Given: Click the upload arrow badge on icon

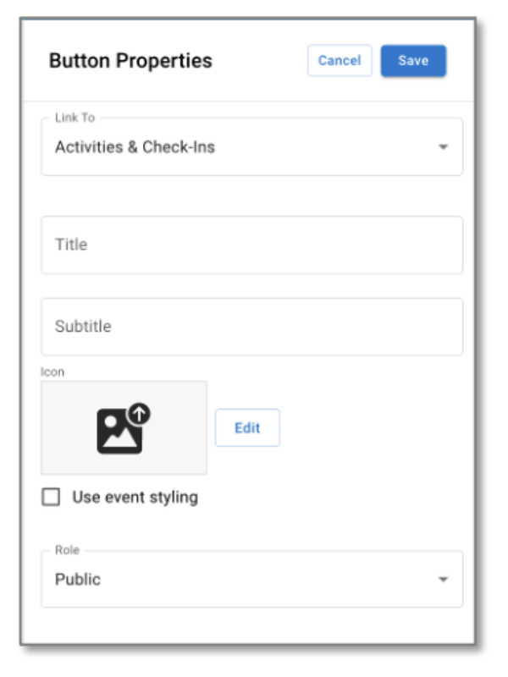Looking at the screenshot, I should click(139, 414).
